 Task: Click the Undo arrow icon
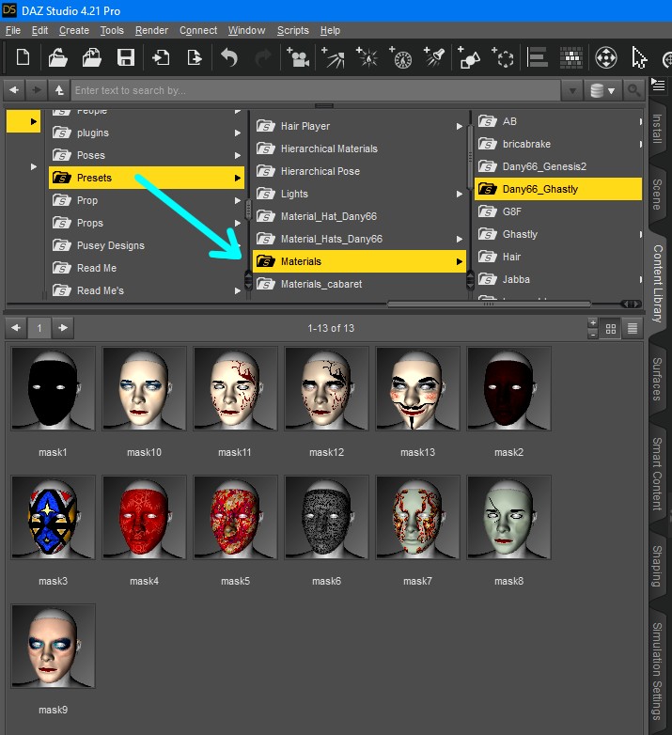(x=229, y=58)
